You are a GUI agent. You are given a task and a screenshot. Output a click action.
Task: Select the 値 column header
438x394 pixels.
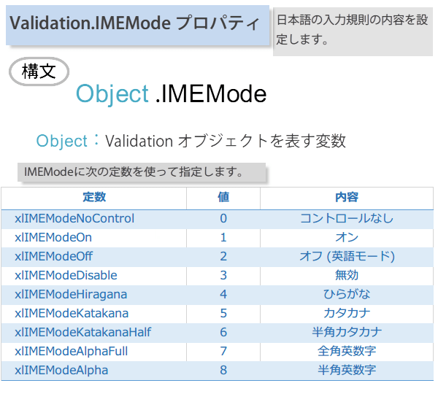(x=223, y=197)
